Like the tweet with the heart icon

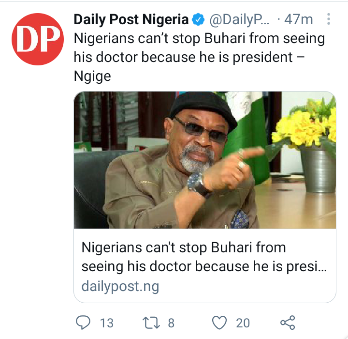coord(219,323)
